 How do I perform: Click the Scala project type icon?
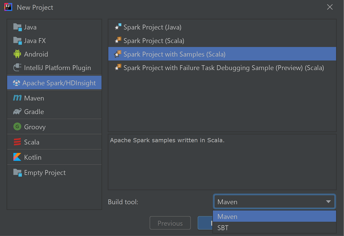(17, 142)
